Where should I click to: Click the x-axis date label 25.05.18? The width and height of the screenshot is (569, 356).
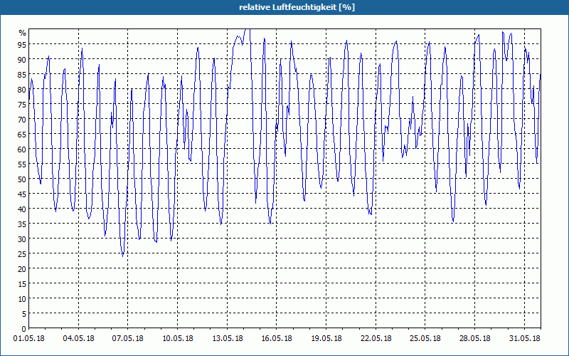[x=425, y=339]
